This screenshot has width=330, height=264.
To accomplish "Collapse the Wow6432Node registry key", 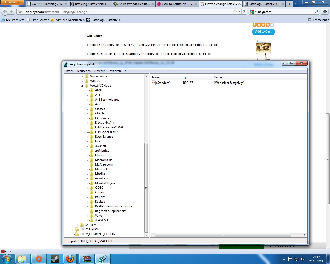I will pyautogui.click(x=82, y=86).
